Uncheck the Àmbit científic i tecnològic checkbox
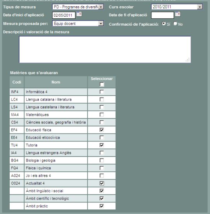210x214 pixels. (x=102, y=198)
